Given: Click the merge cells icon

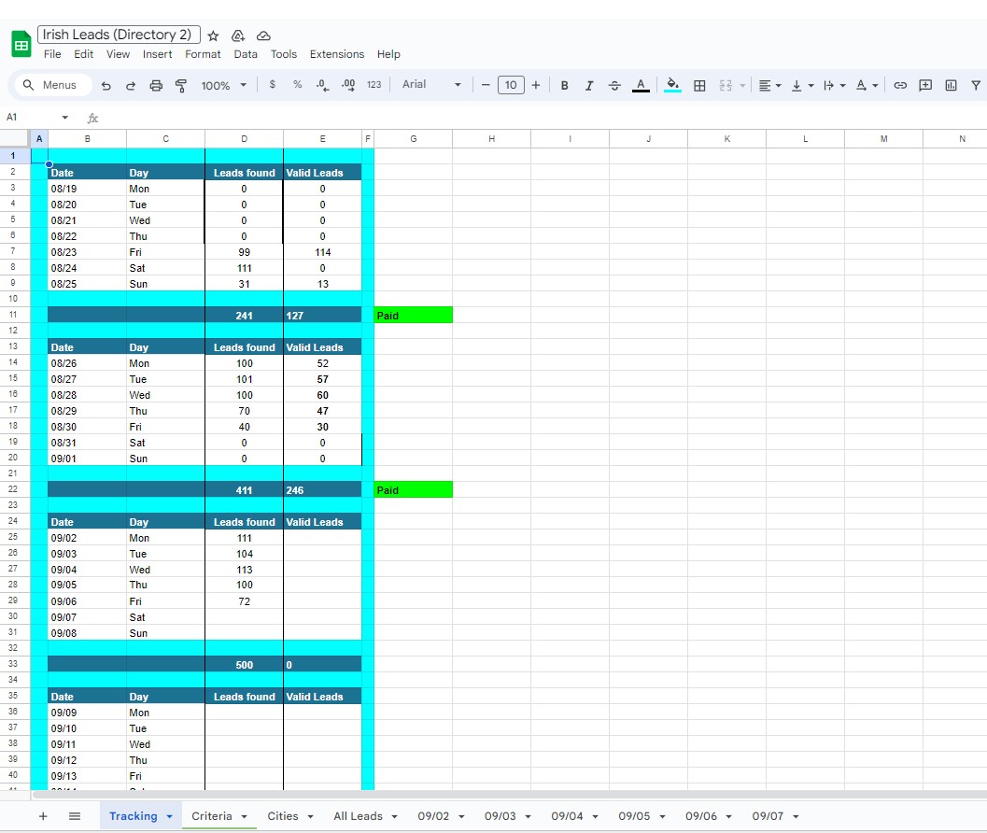Looking at the screenshot, I should click(726, 86).
